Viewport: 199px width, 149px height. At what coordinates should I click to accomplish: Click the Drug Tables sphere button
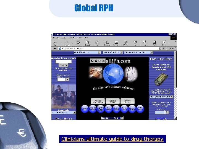point(108,109)
